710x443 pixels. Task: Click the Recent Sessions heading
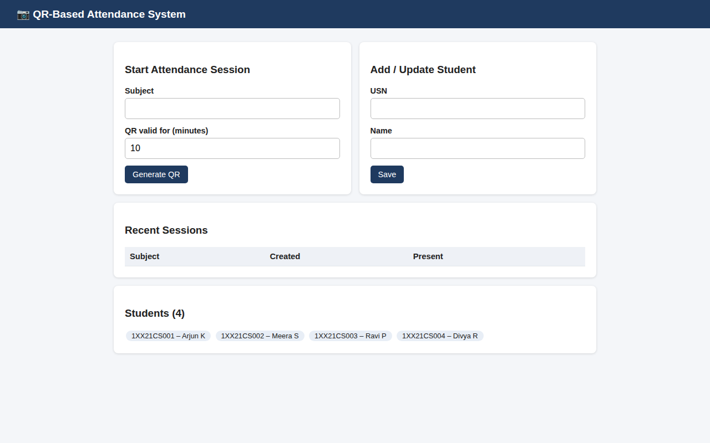tap(166, 230)
